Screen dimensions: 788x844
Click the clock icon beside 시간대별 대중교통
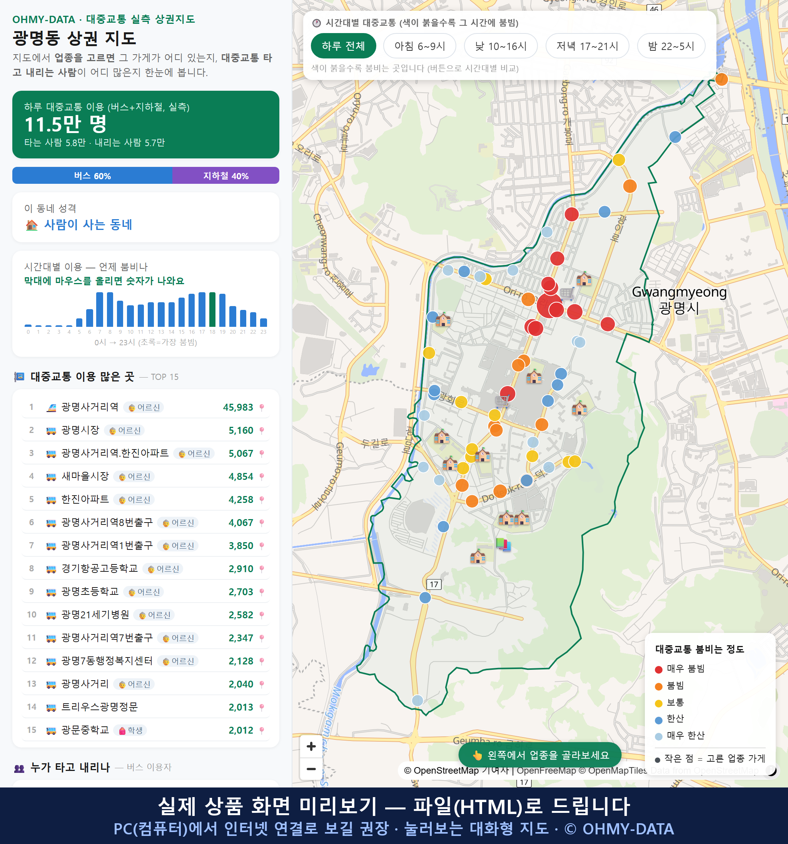point(317,23)
